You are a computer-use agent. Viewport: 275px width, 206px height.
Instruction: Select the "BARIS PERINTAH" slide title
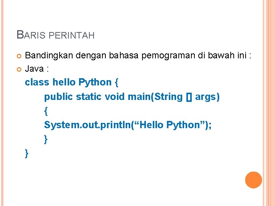(56, 35)
